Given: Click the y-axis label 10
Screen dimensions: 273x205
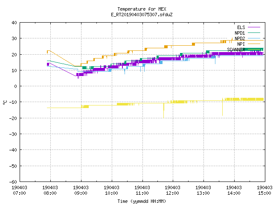Looking at the screenshot, I should click(14, 70).
